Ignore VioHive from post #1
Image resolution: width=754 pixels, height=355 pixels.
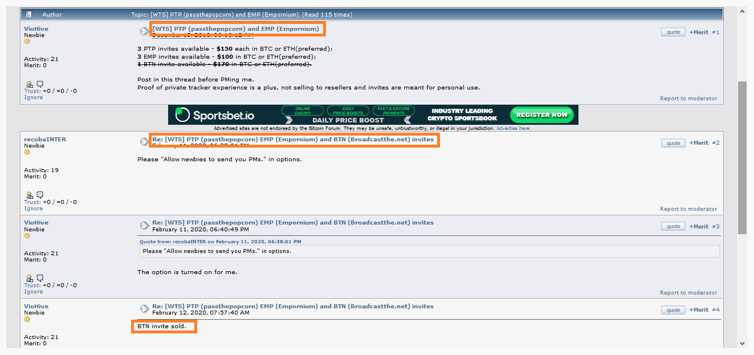coord(33,97)
